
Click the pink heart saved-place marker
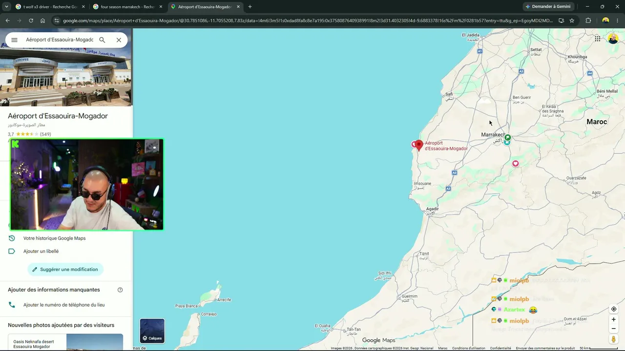516,164
